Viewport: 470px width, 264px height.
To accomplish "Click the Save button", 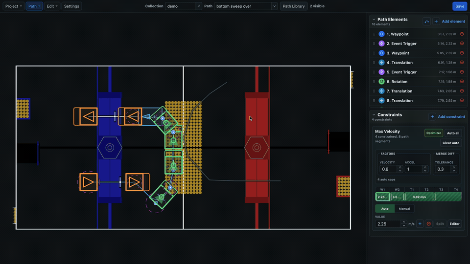I will (x=460, y=6).
